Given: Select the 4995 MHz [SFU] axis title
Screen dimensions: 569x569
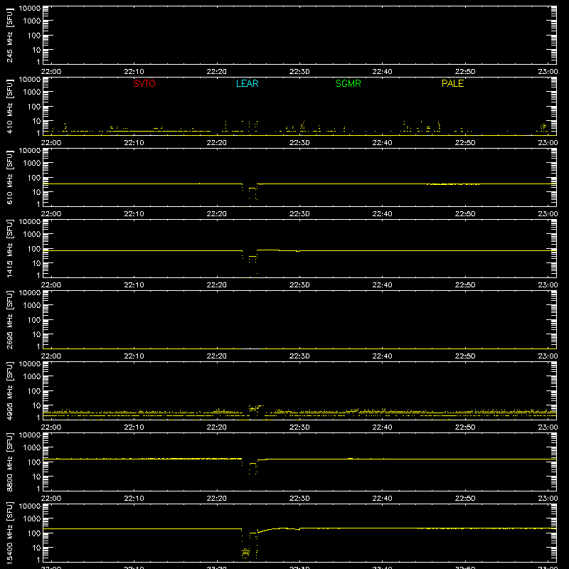Looking at the screenshot, I should (9, 391).
